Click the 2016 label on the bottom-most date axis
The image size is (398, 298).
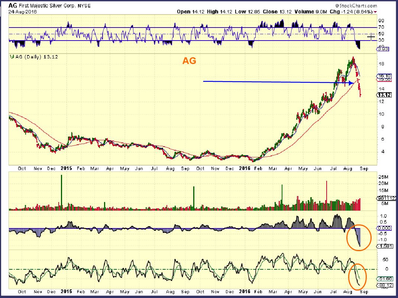click(245, 292)
